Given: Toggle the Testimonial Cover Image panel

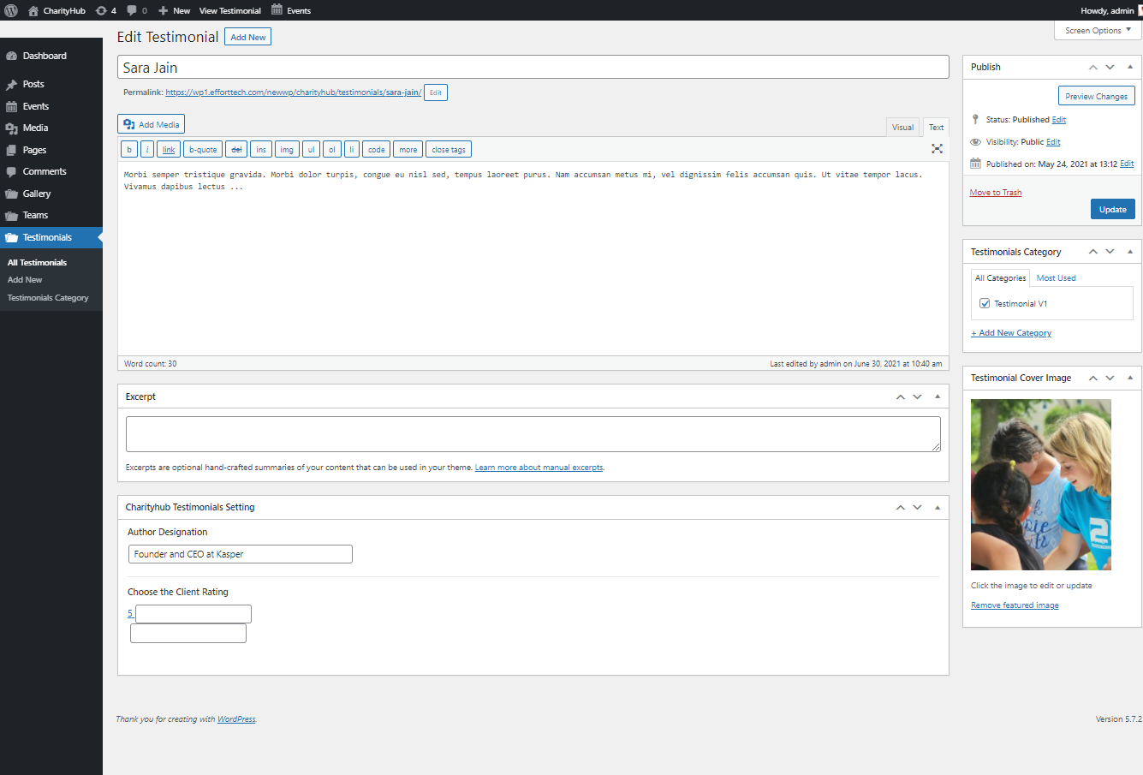Looking at the screenshot, I should click(x=1129, y=378).
